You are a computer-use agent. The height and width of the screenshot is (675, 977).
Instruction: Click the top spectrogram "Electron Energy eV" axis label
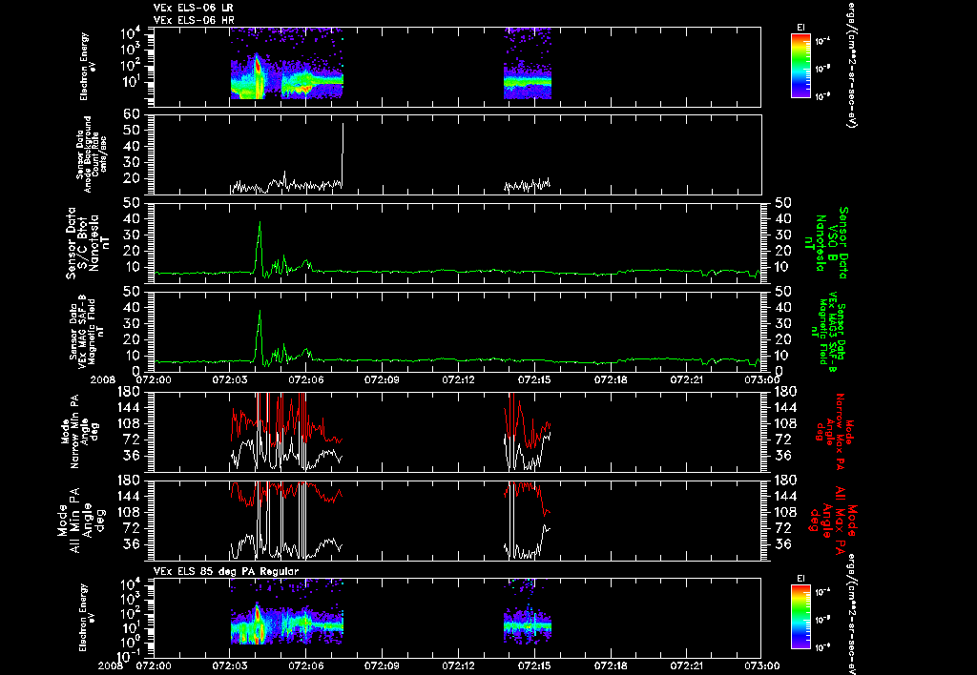[x=88, y=67]
